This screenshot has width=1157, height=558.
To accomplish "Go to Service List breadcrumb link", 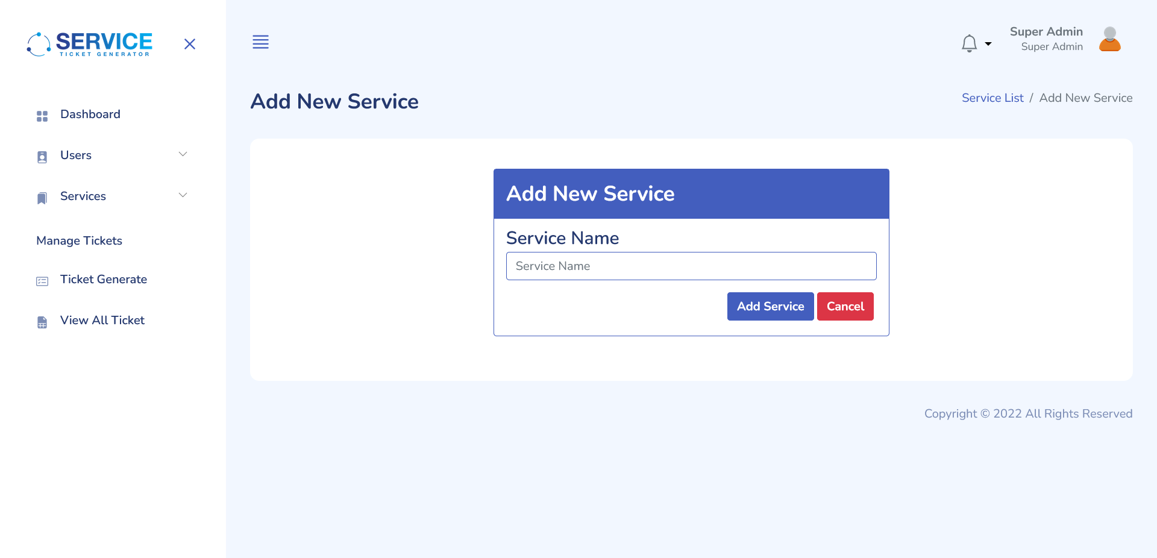I will 992,98.
